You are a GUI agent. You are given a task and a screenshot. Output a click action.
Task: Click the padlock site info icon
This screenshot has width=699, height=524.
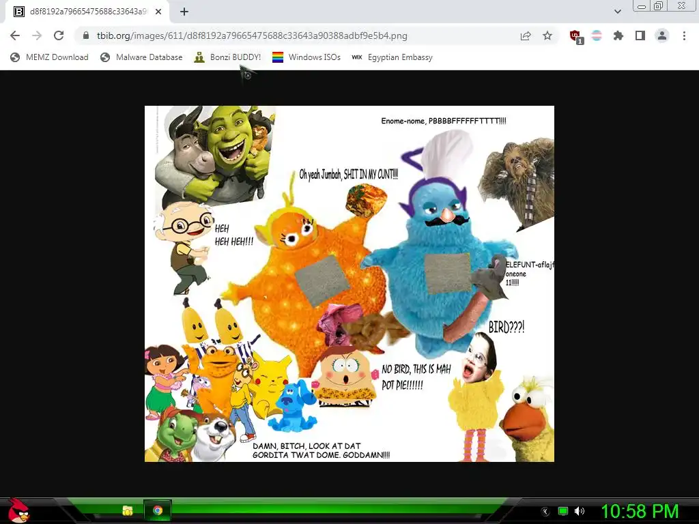(86, 35)
